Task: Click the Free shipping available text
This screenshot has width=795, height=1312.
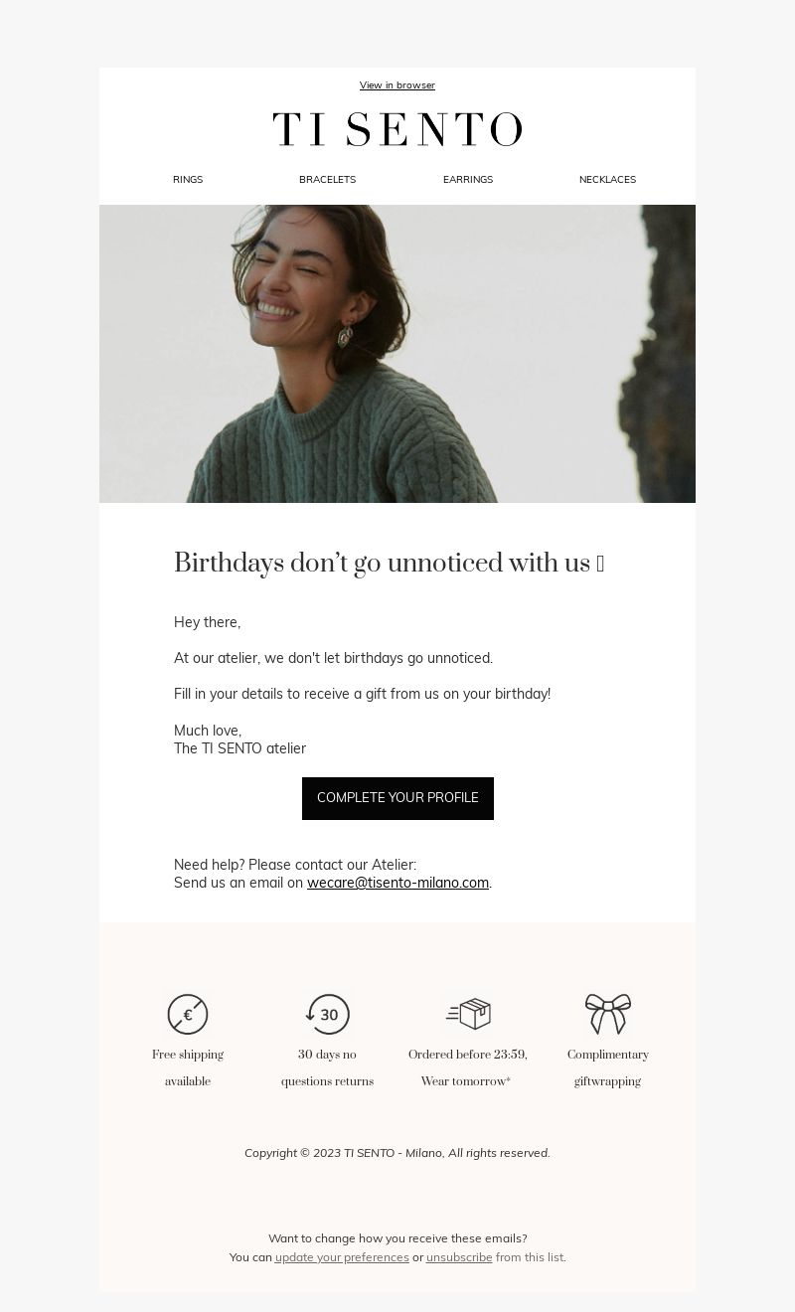Action: (x=188, y=1068)
